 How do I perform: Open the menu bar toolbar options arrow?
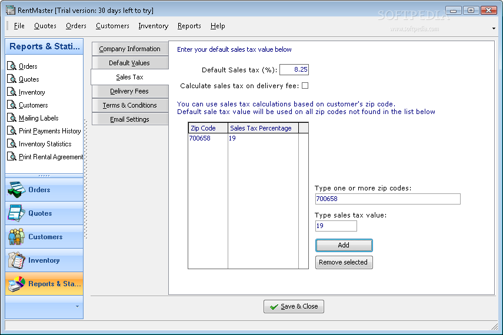(494, 29)
